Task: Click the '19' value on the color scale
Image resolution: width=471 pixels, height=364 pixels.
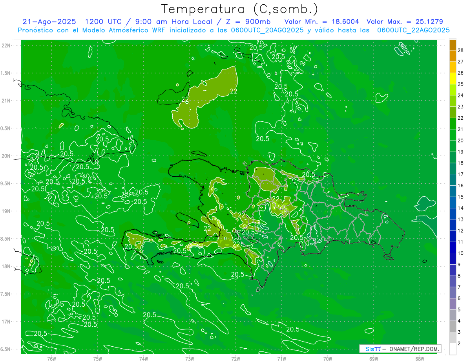Action: [x=461, y=152]
